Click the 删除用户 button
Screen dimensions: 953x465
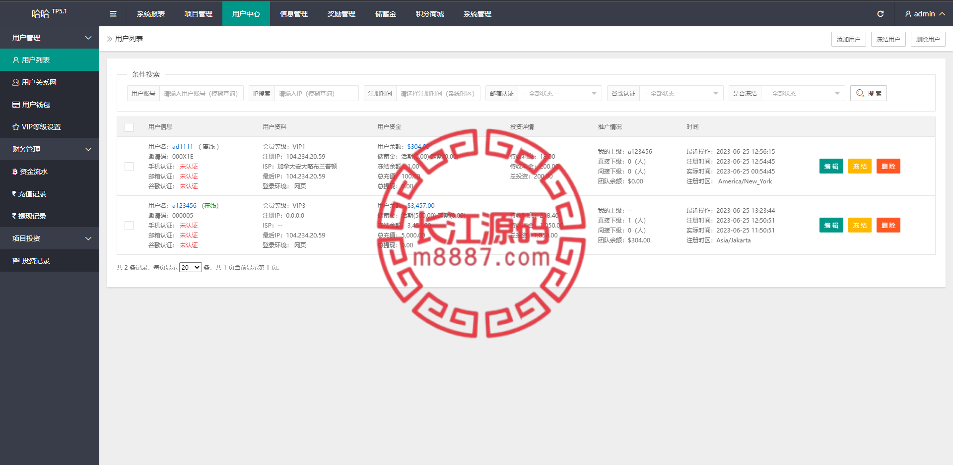pos(928,39)
